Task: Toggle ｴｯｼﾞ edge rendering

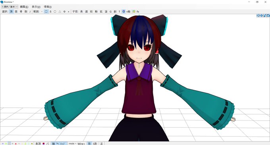Action: point(62,143)
